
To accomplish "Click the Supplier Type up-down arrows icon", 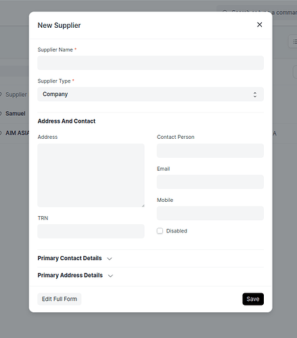I will (x=255, y=95).
